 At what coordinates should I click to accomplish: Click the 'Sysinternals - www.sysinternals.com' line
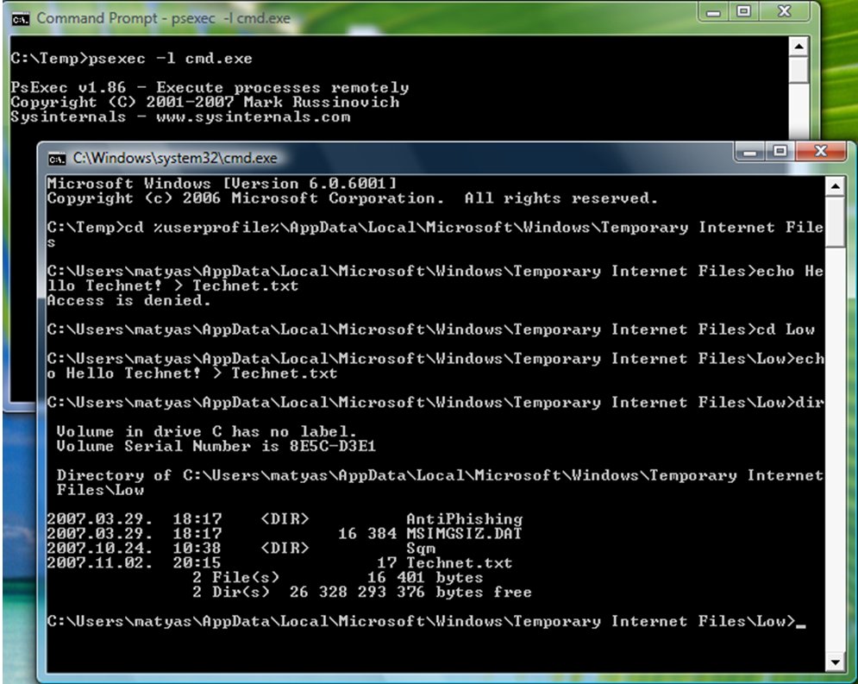click(x=180, y=117)
